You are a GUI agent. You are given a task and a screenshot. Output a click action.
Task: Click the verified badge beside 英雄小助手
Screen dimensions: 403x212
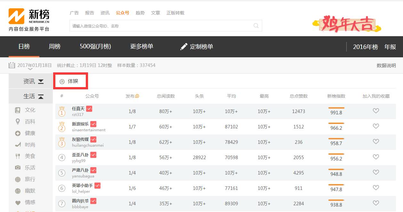click(97, 185)
